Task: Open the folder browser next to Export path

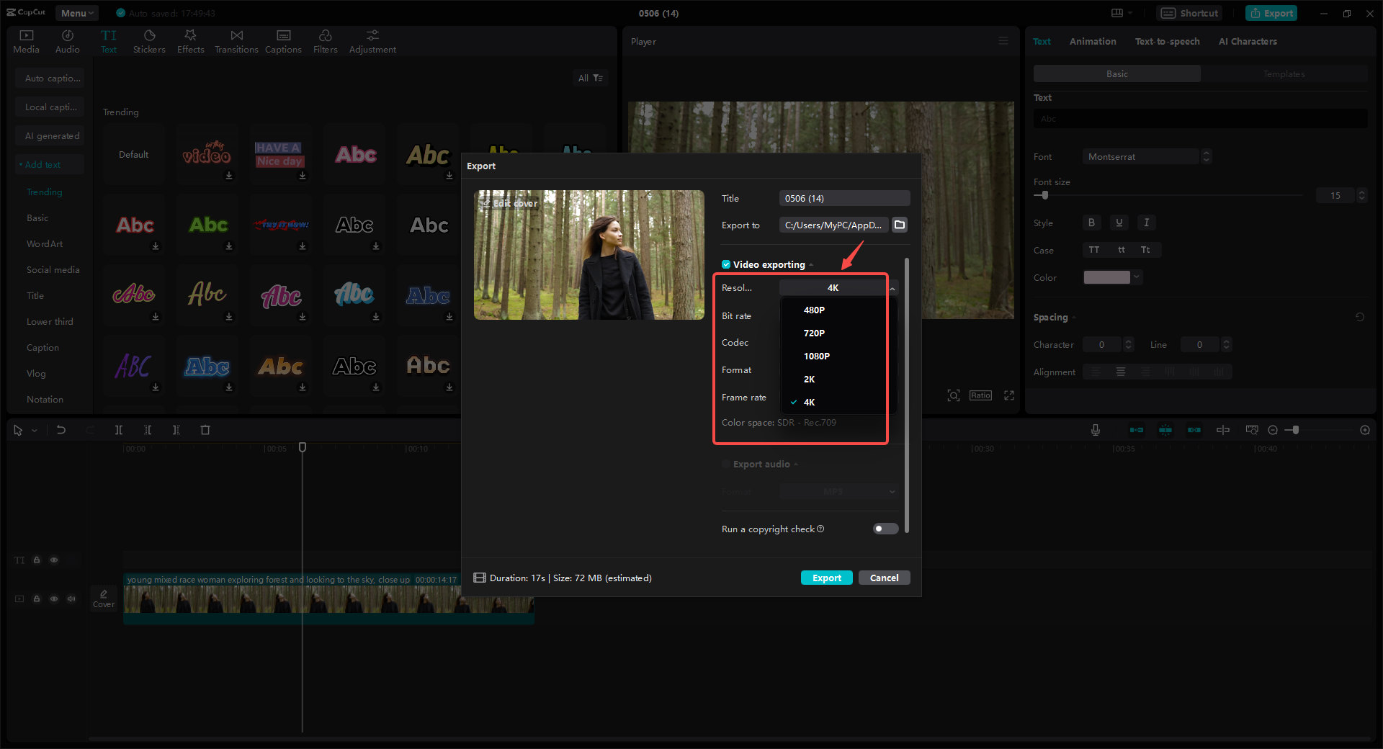Action: (x=899, y=225)
